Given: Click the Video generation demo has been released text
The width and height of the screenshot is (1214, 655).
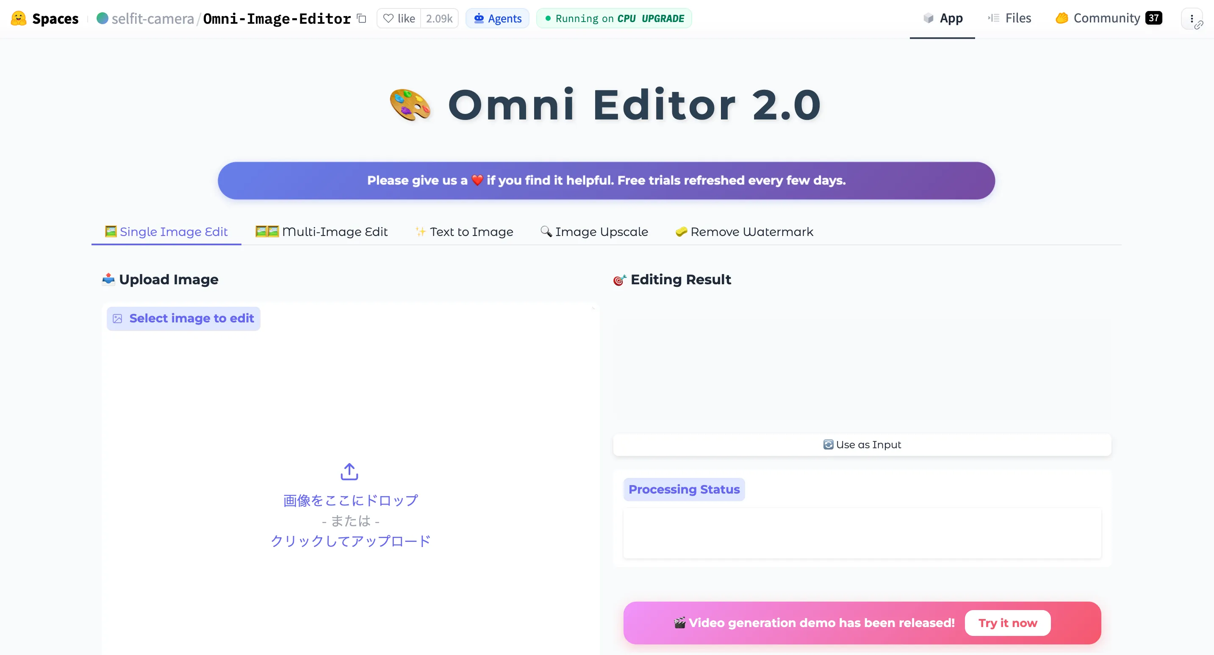Looking at the screenshot, I should 821,623.
